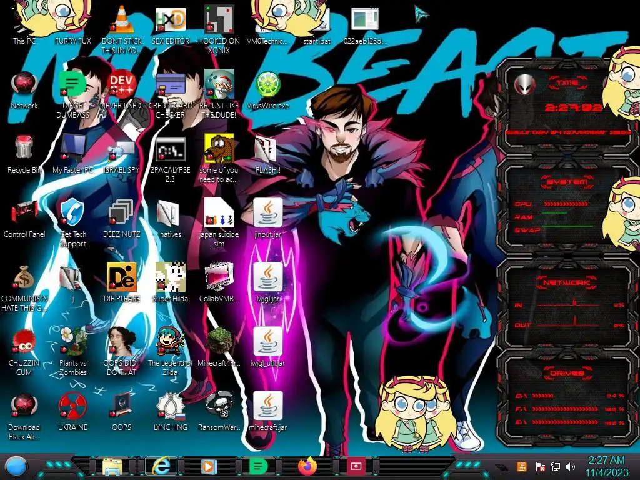The height and width of the screenshot is (480, 640).
Task: Open the DEEZ NUTZ stacked windows icon
Action: tap(122, 219)
